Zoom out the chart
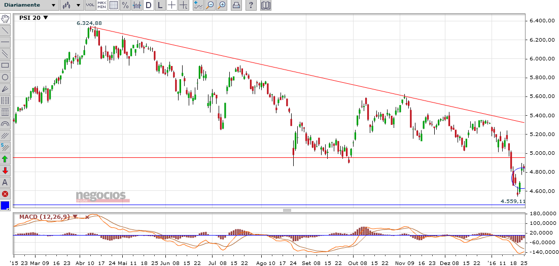The width and height of the screenshot is (559, 266). [x=210, y=5]
